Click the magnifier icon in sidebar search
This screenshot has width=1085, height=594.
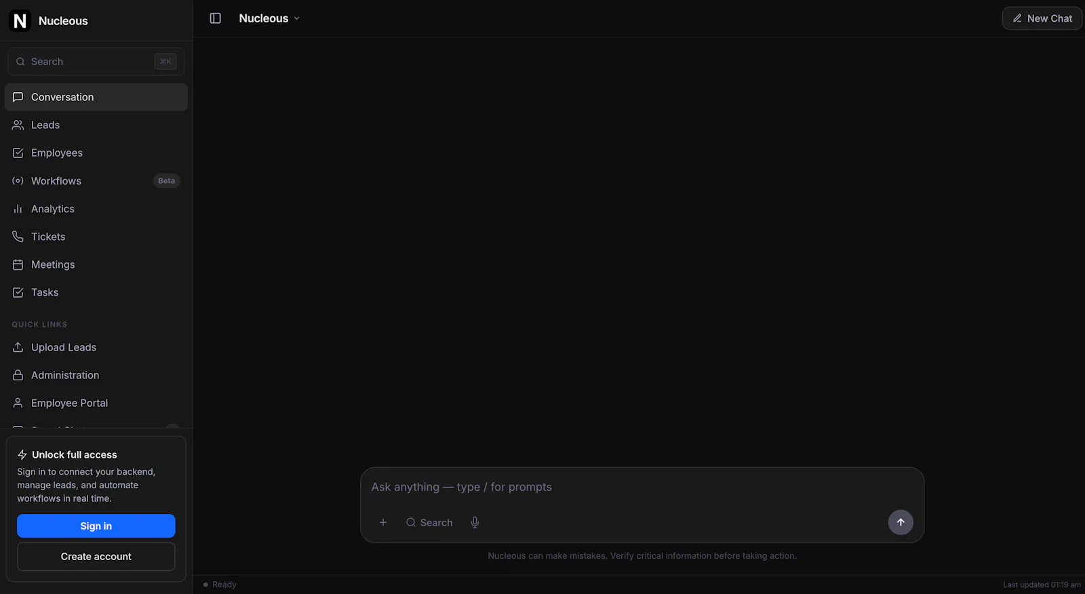click(20, 62)
